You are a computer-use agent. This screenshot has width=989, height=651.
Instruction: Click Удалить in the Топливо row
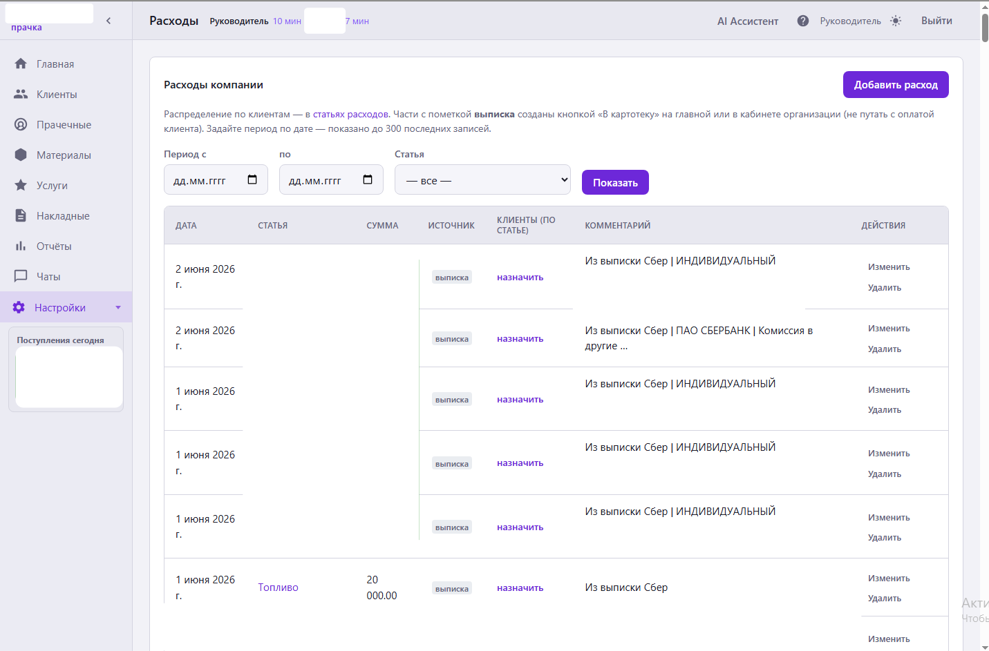point(885,599)
